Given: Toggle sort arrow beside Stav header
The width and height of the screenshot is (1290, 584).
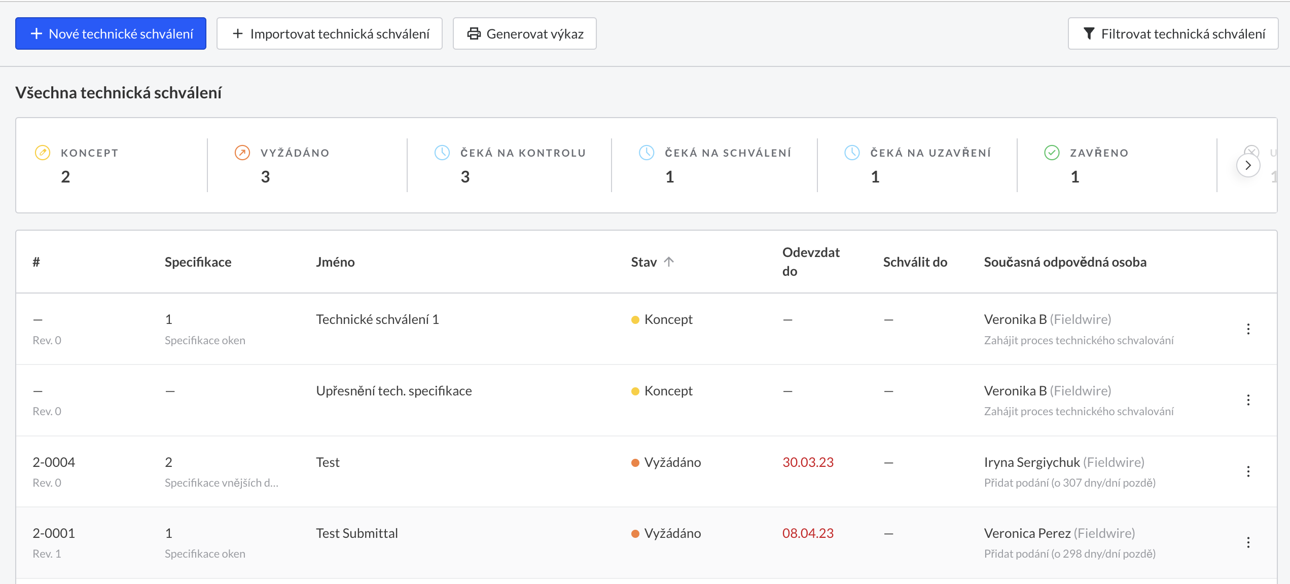Looking at the screenshot, I should [669, 262].
